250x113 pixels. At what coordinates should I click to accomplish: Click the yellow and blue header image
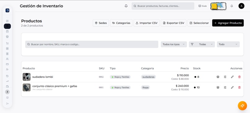point(218,6)
